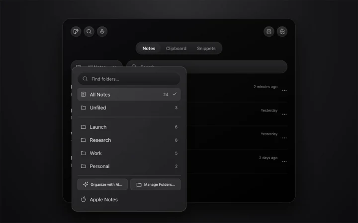Open Apple Notes import option
Image resolution: width=358 pixels, height=223 pixels.
[x=129, y=200]
